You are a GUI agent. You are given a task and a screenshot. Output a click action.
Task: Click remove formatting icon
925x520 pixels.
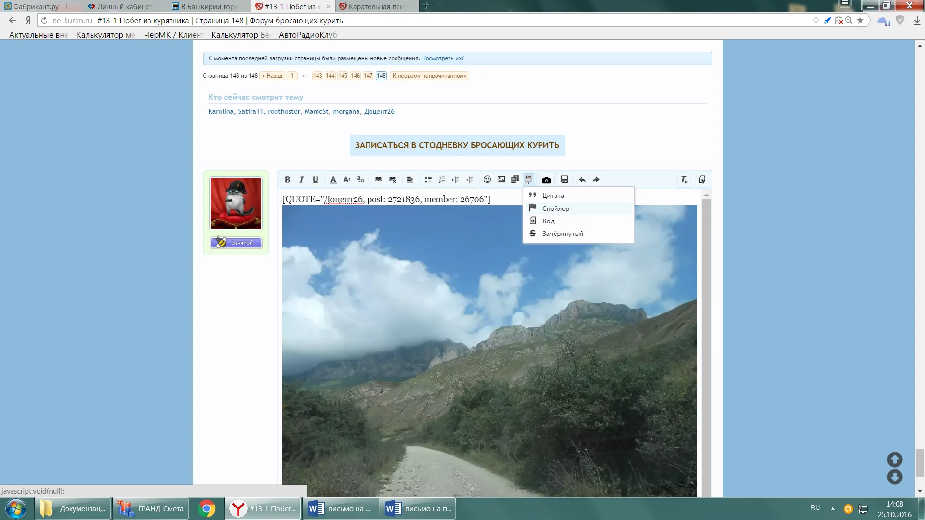click(684, 180)
